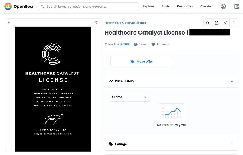The width and height of the screenshot is (243, 155).
Task: Open the more options menu
Action: tap(234, 23)
